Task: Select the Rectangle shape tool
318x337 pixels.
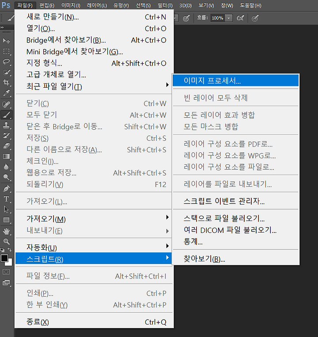Action: [7, 220]
